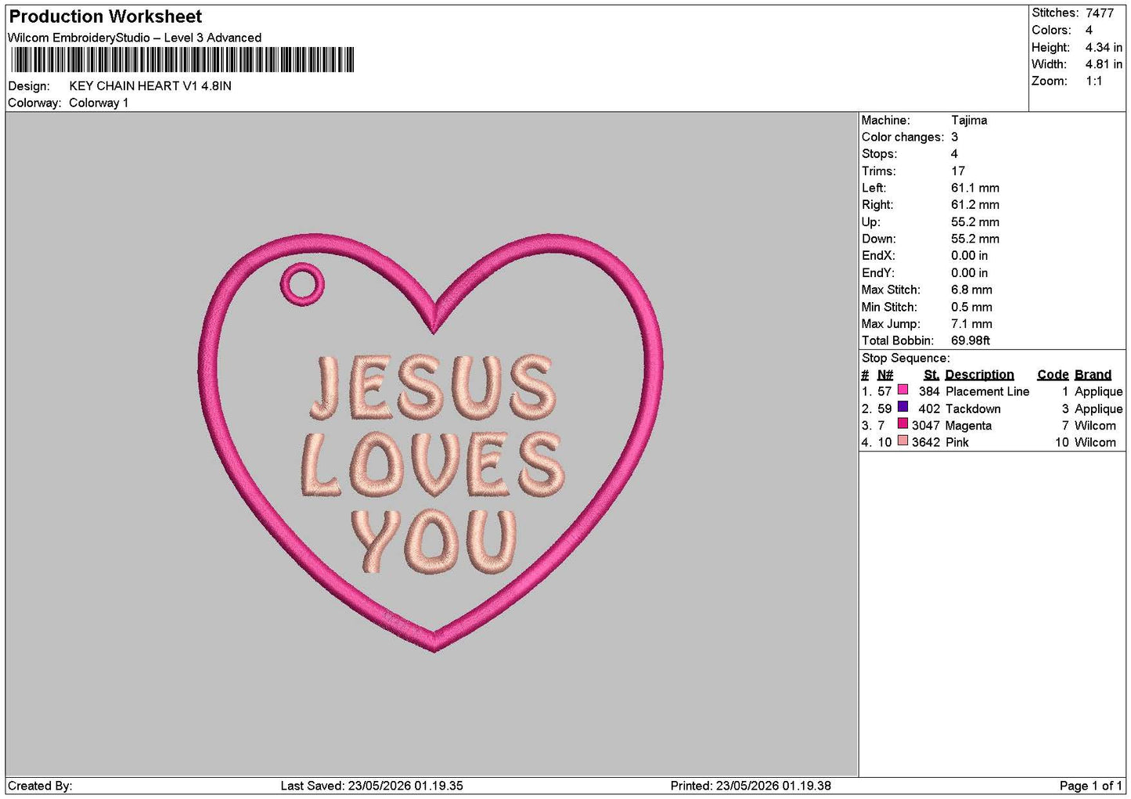Click the 'Colorway 1' value
Viewport: 1131px width, 799px height.
click(x=99, y=103)
